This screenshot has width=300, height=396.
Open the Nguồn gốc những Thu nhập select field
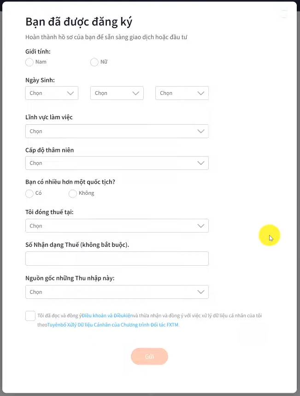(111, 292)
